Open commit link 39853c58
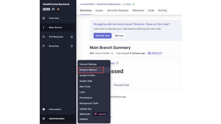This screenshot has width=221, height=124. click(156, 53)
